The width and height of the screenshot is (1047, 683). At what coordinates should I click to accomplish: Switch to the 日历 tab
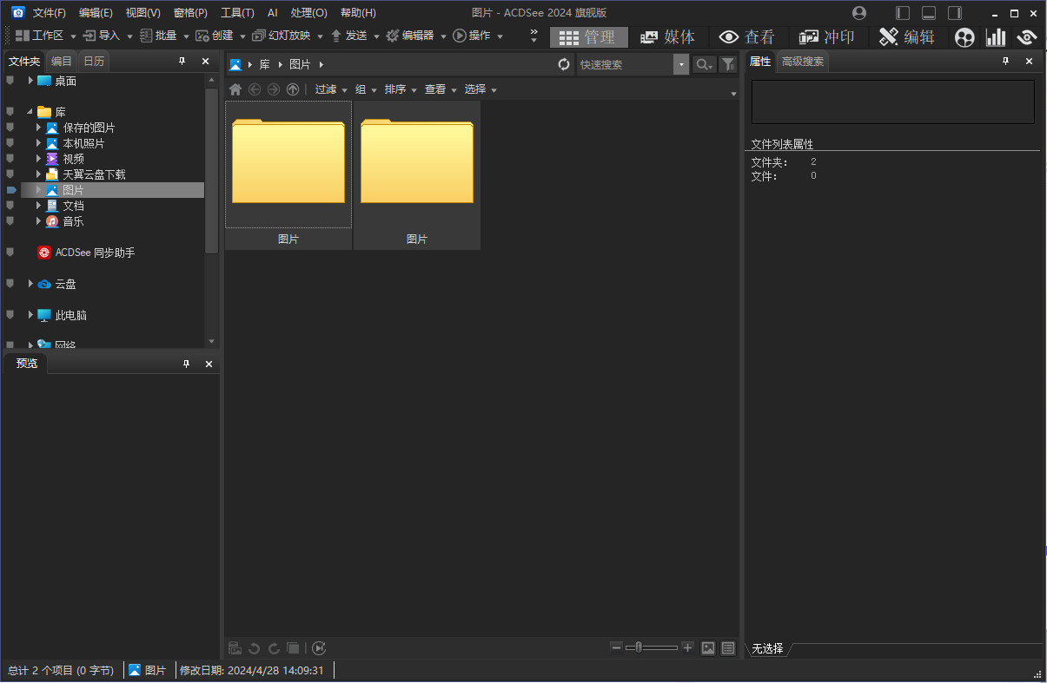(94, 62)
